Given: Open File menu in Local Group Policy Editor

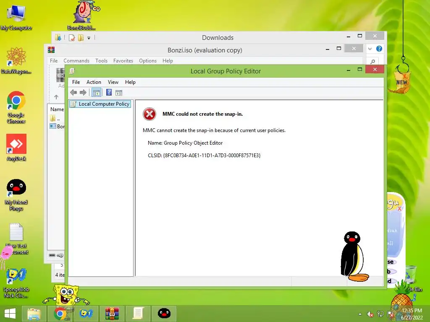Looking at the screenshot, I should click(76, 82).
